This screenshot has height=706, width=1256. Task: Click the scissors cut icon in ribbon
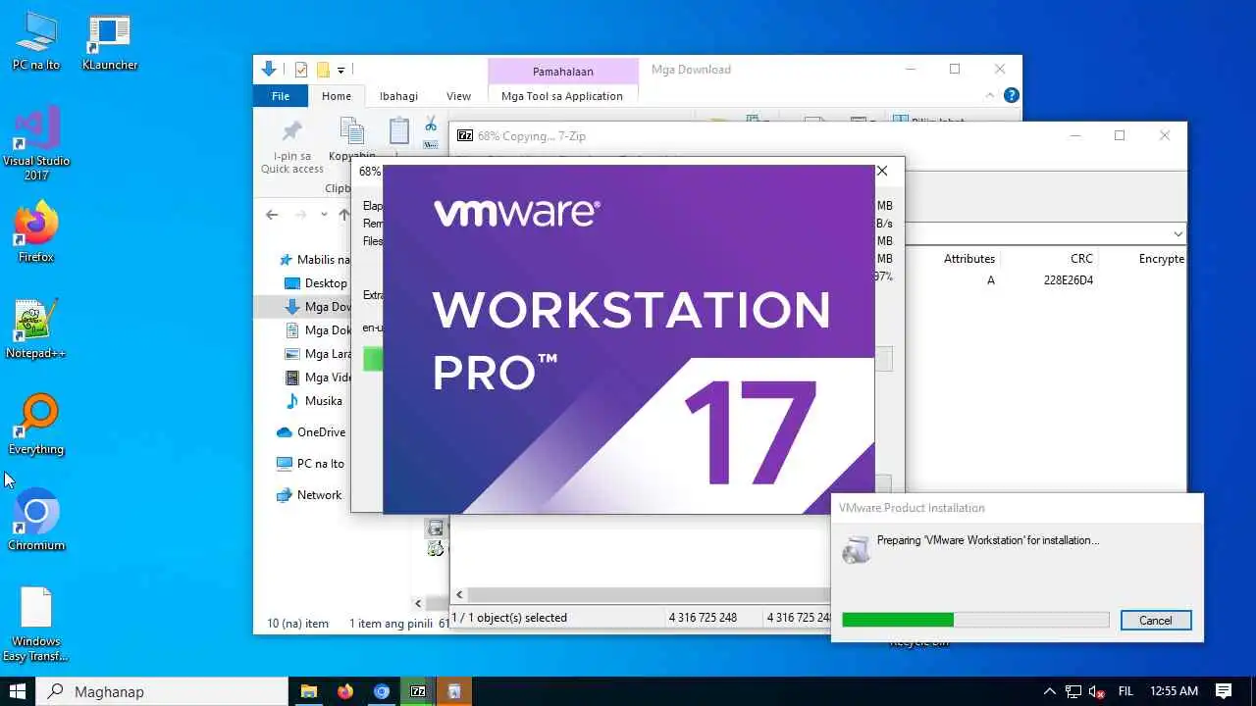430,125
